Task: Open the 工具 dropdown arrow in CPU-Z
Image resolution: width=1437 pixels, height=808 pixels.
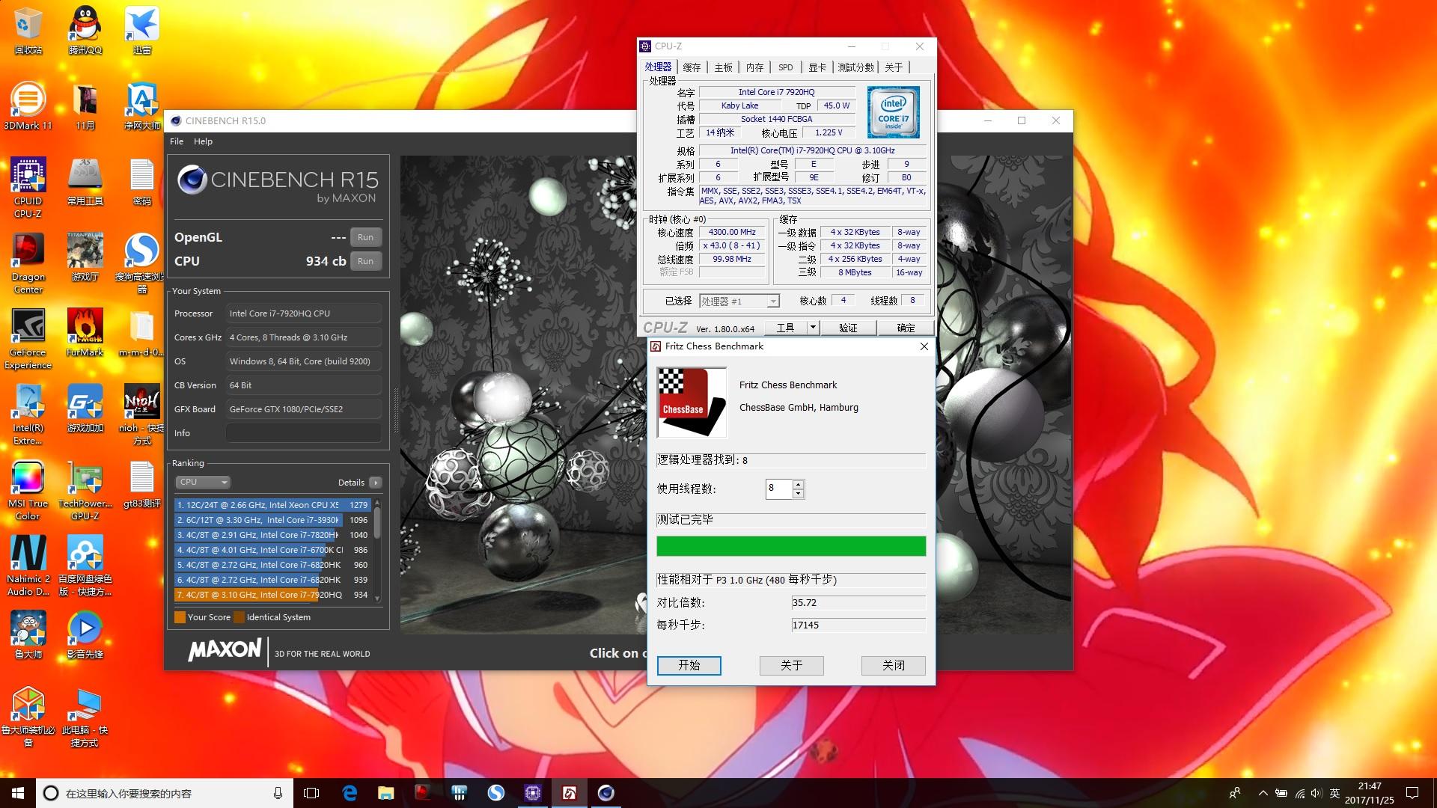Action: 813,328
